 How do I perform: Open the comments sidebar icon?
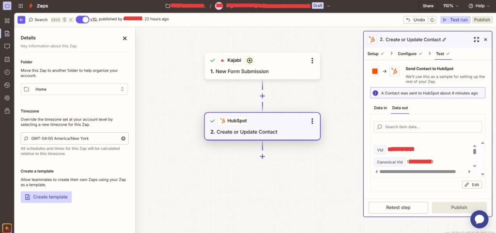(x=7, y=46)
